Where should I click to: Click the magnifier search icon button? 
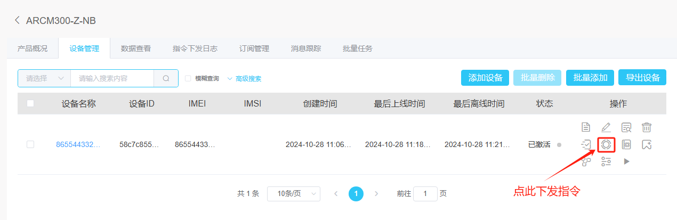coord(166,78)
